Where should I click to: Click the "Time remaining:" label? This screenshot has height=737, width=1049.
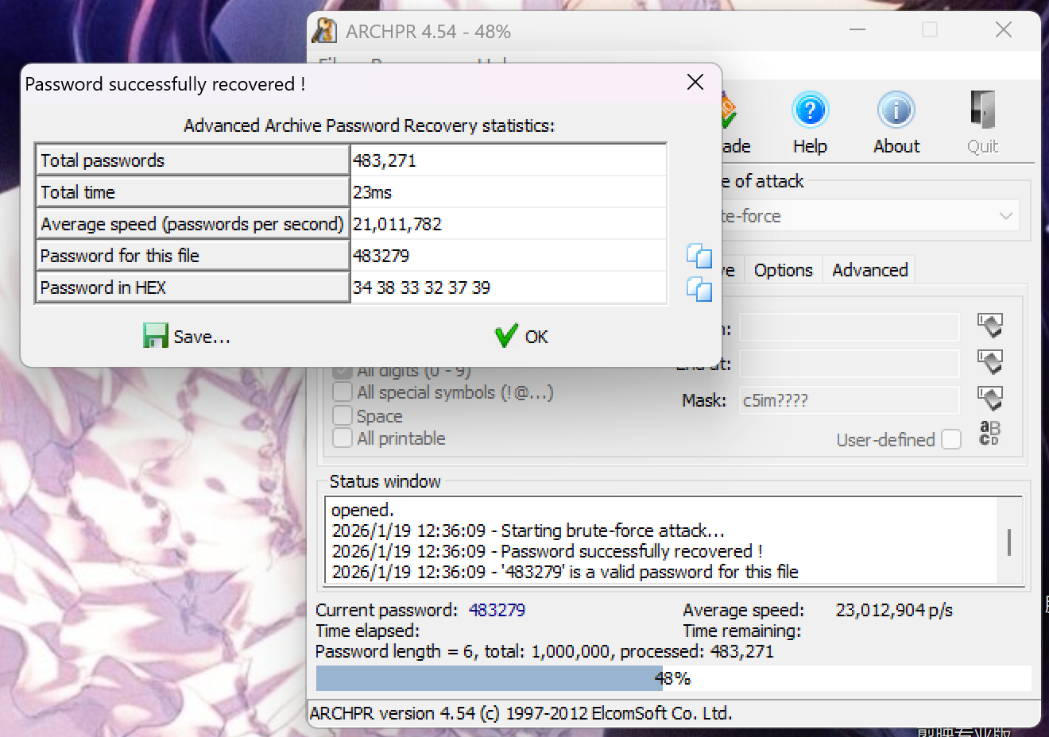(x=742, y=631)
